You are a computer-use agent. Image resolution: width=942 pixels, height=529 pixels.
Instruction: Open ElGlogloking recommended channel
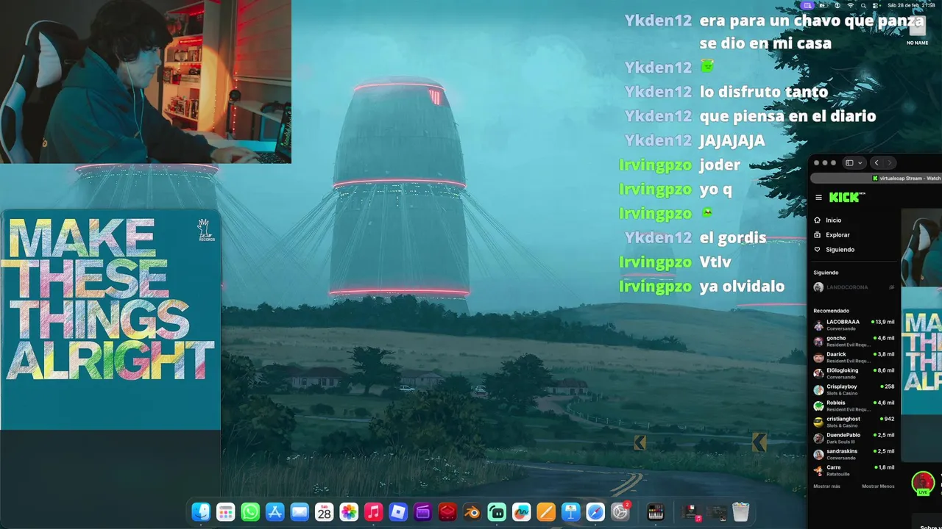[854, 373]
